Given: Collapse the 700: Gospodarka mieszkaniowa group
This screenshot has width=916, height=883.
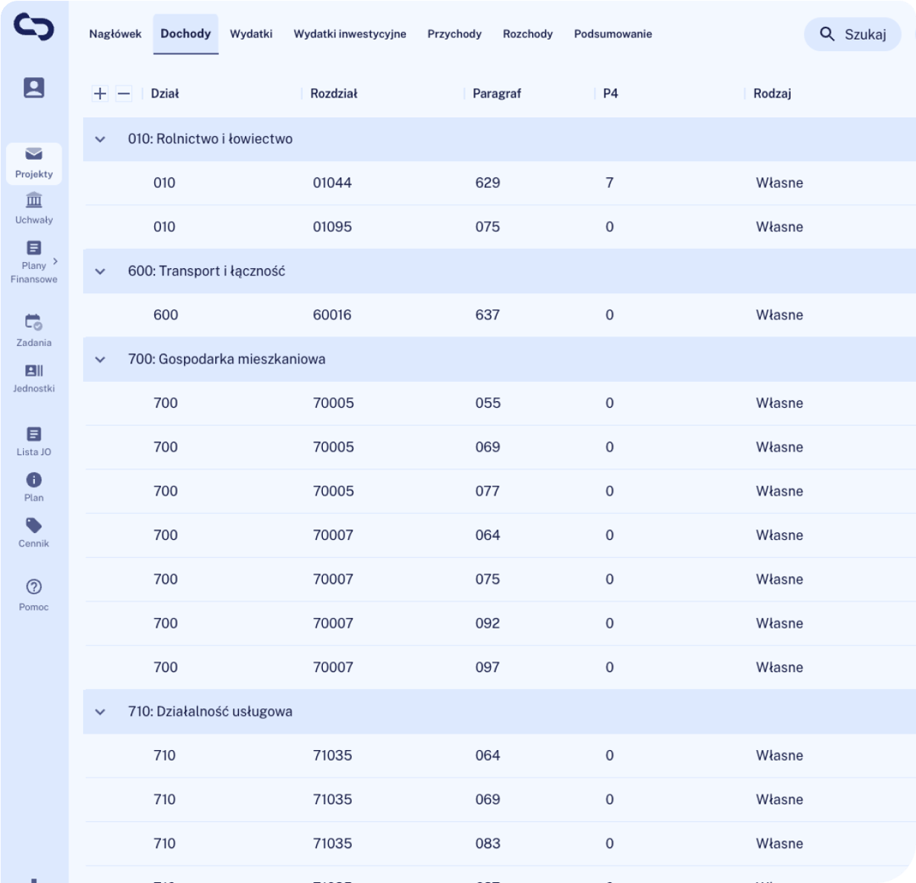Looking at the screenshot, I should coord(100,359).
